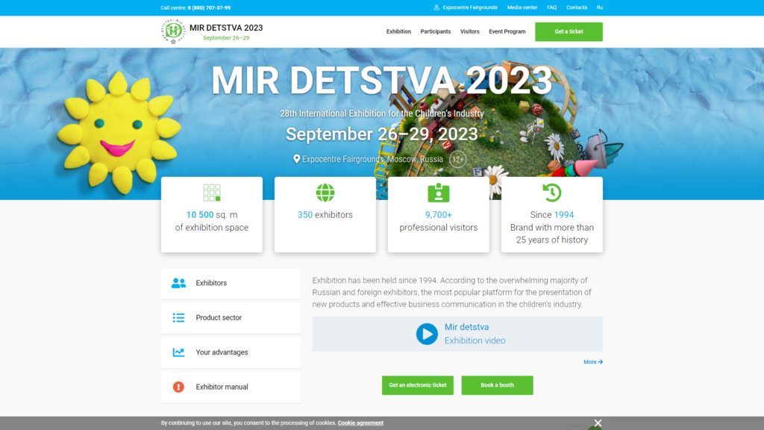Viewport: 764px width, 430px height.
Task: Click the exhibition space grid icon
Action: coord(212,193)
